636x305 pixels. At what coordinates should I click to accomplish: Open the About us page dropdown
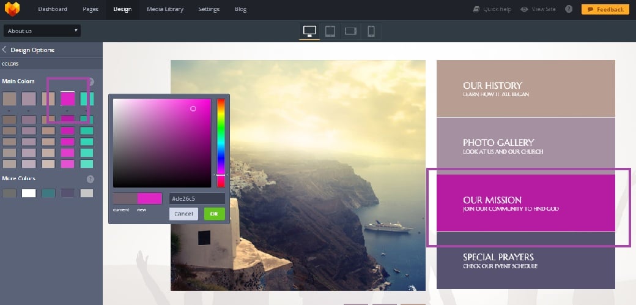tap(42, 31)
